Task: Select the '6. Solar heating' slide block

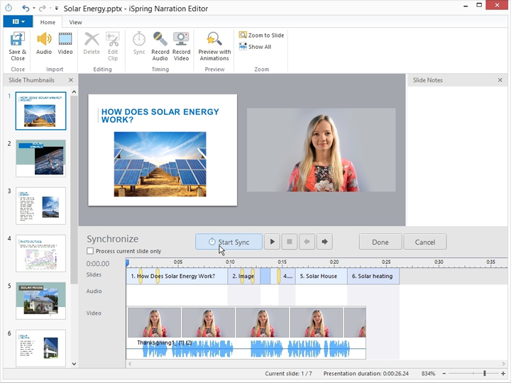Action: click(x=373, y=276)
